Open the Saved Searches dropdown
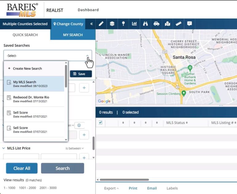Screen dimensions: 237x194 (48, 55)
